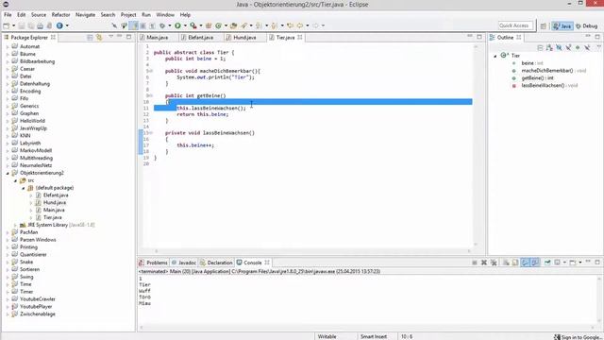Click Remove Launch (X) in Console toolbar
The width and height of the screenshot is (604, 340).
tap(484, 263)
